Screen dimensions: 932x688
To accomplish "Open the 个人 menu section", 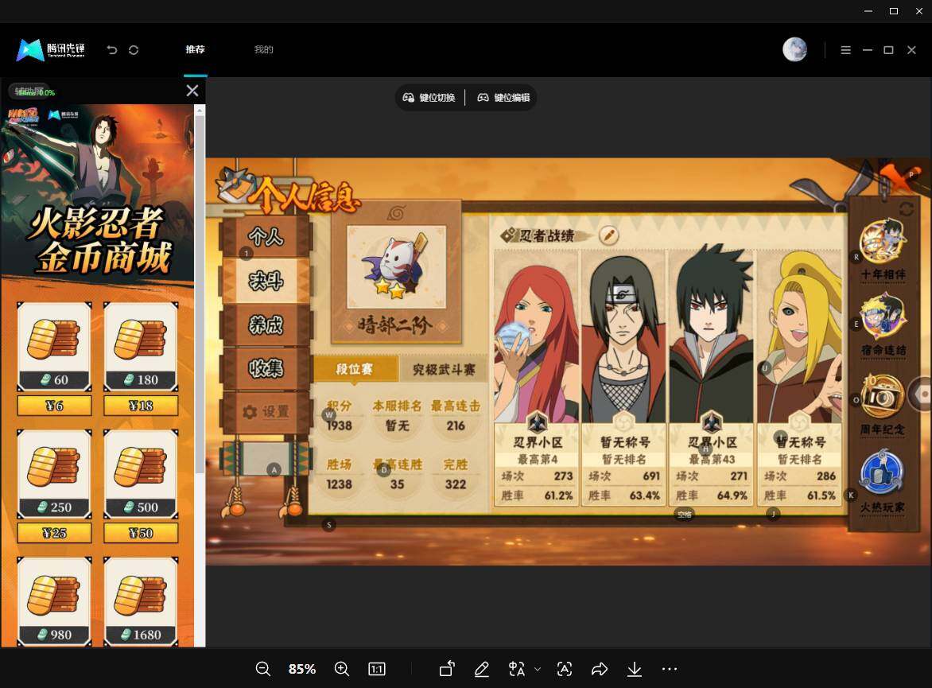I will click(266, 237).
